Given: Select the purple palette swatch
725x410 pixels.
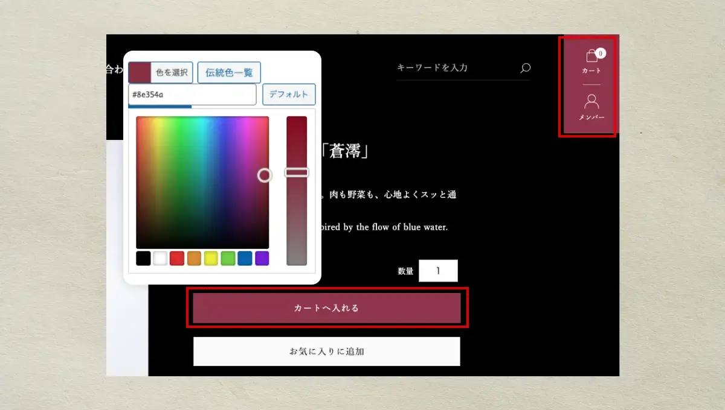Looking at the screenshot, I should point(262,259).
